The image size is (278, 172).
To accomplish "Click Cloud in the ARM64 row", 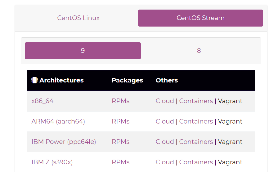I will 165,121.
